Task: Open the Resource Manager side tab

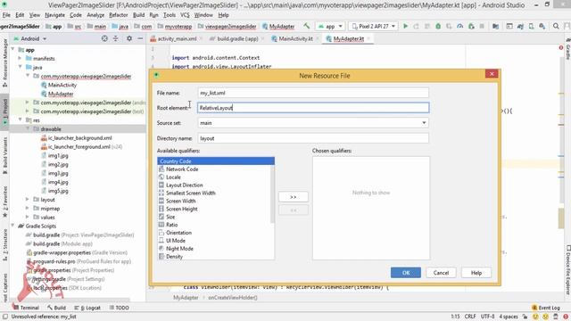Action: point(4,62)
